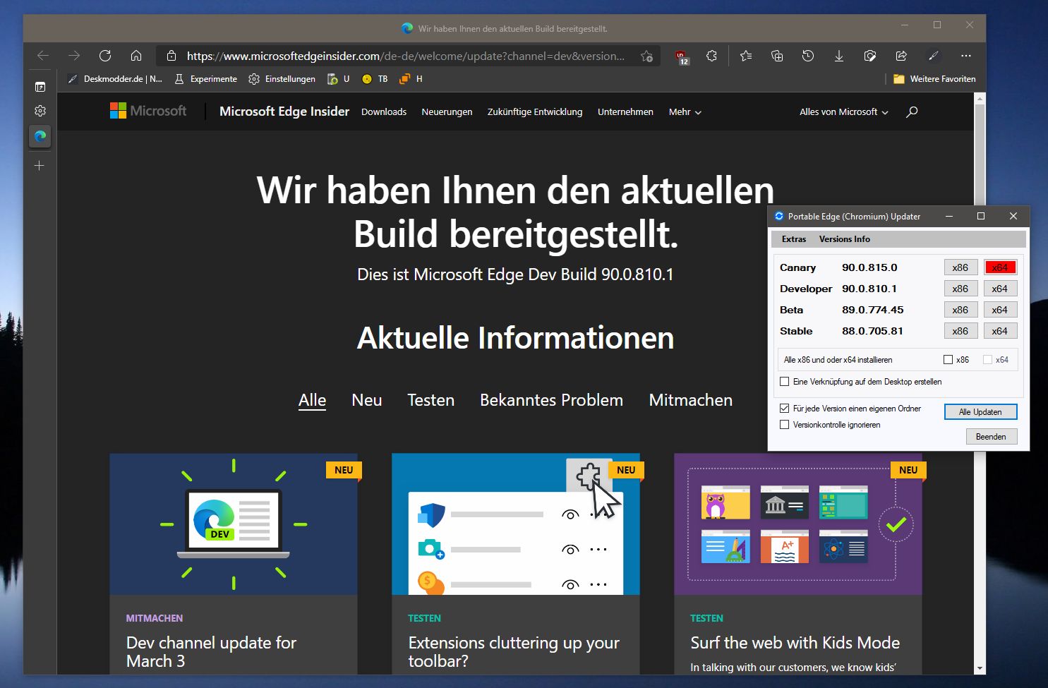
Task: Click the web capture icon
Action: pos(870,56)
